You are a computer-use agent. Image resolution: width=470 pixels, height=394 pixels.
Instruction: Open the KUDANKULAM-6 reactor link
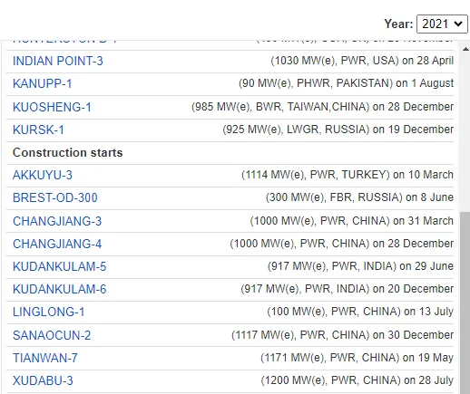tap(59, 289)
